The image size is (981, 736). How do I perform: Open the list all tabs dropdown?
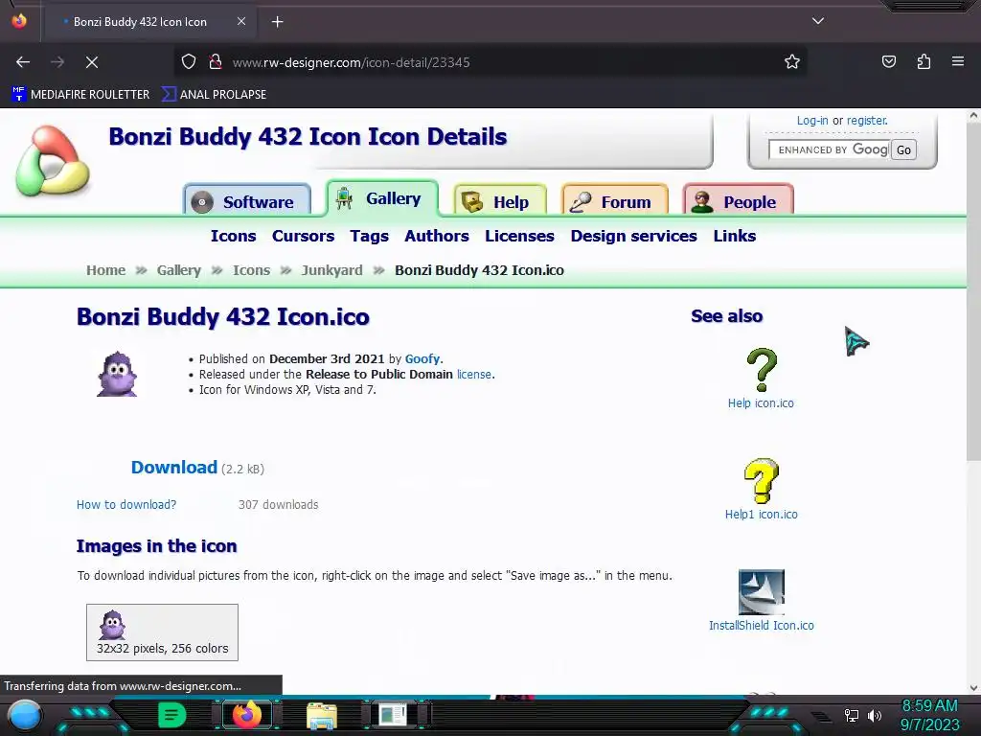pos(817,21)
